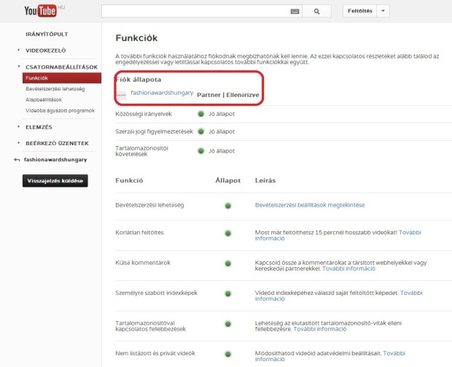This screenshot has width=452, height=367.
Task: Click the channel avatar thumbnail under Fiók állapota
Action: coord(121,95)
